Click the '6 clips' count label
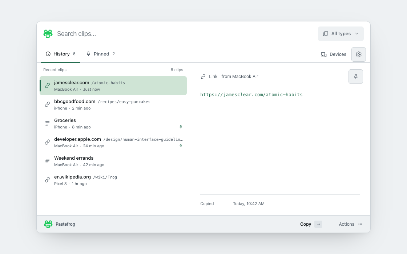The height and width of the screenshot is (254, 407). (177, 70)
